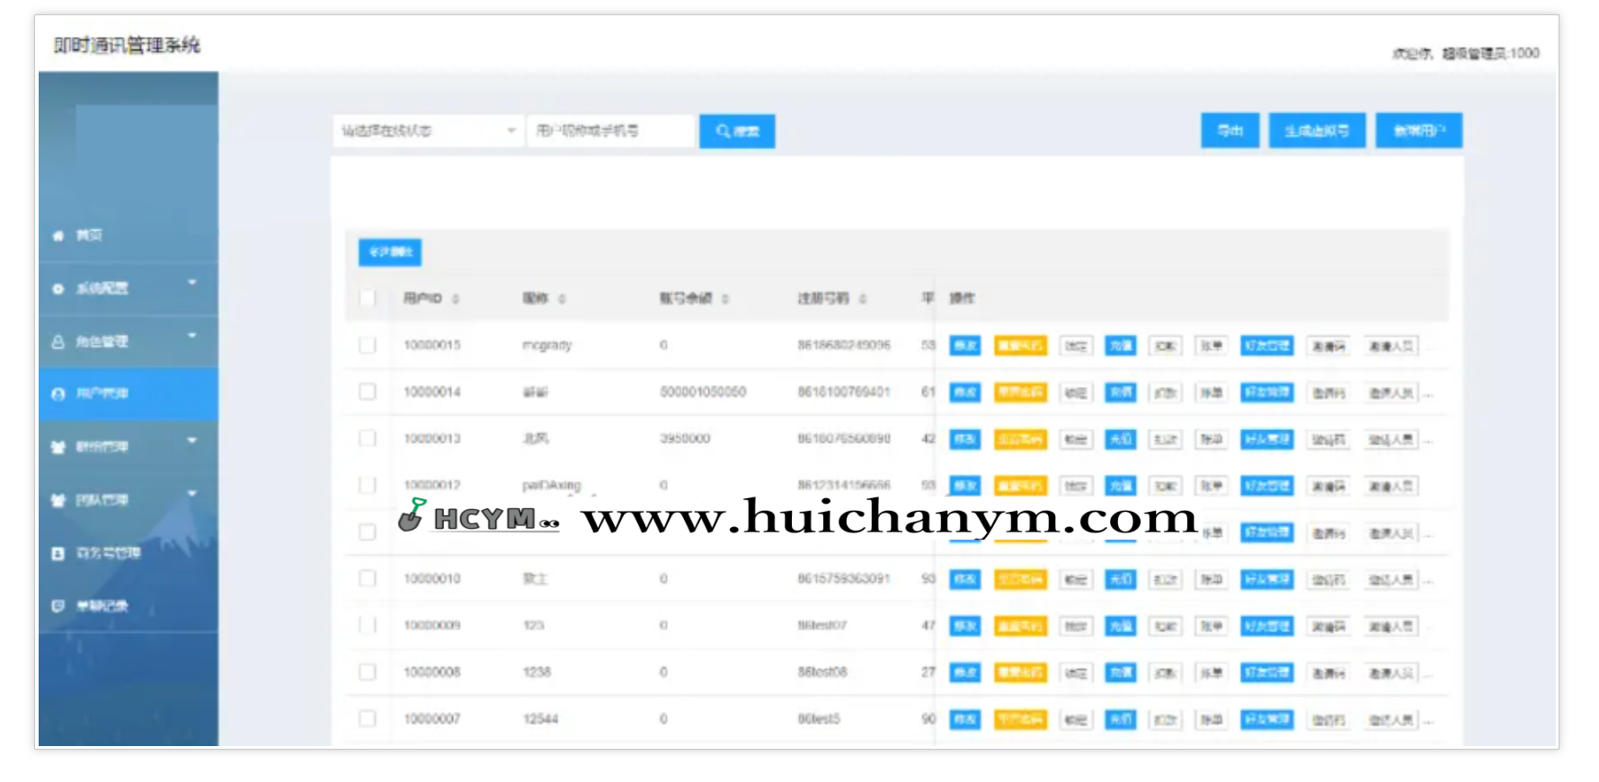The image size is (1599, 782).
Task: Click the blue batch button above the table
Action: [390, 252]
